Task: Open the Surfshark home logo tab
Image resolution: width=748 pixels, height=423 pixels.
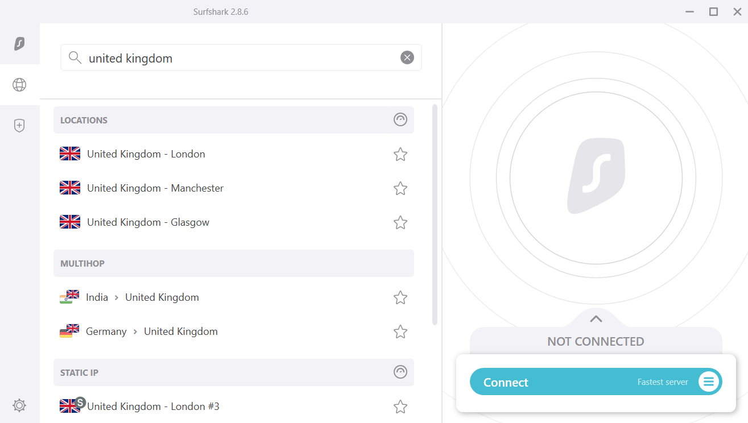Action: tap(19, 44)
